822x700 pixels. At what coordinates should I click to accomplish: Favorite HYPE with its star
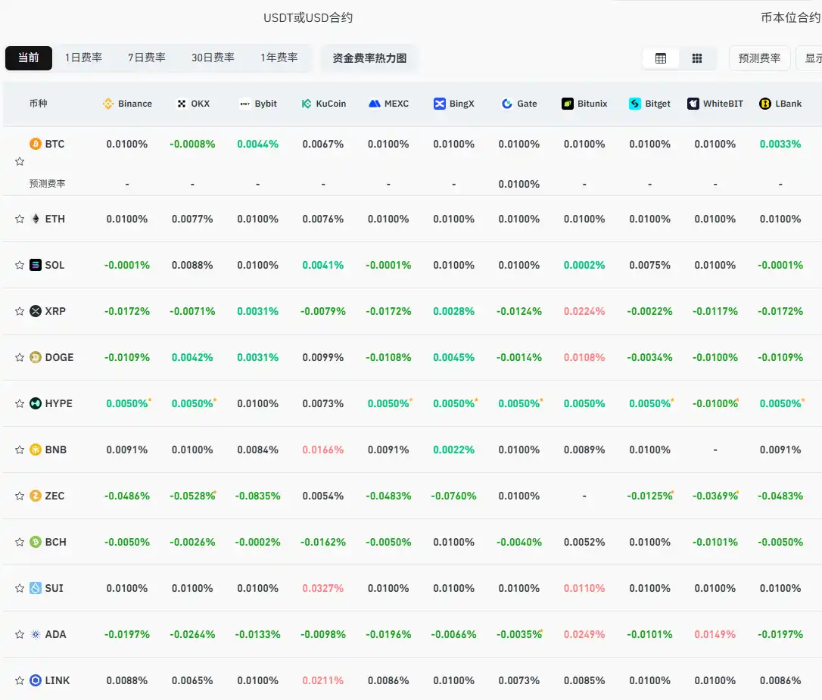(20, 403)
